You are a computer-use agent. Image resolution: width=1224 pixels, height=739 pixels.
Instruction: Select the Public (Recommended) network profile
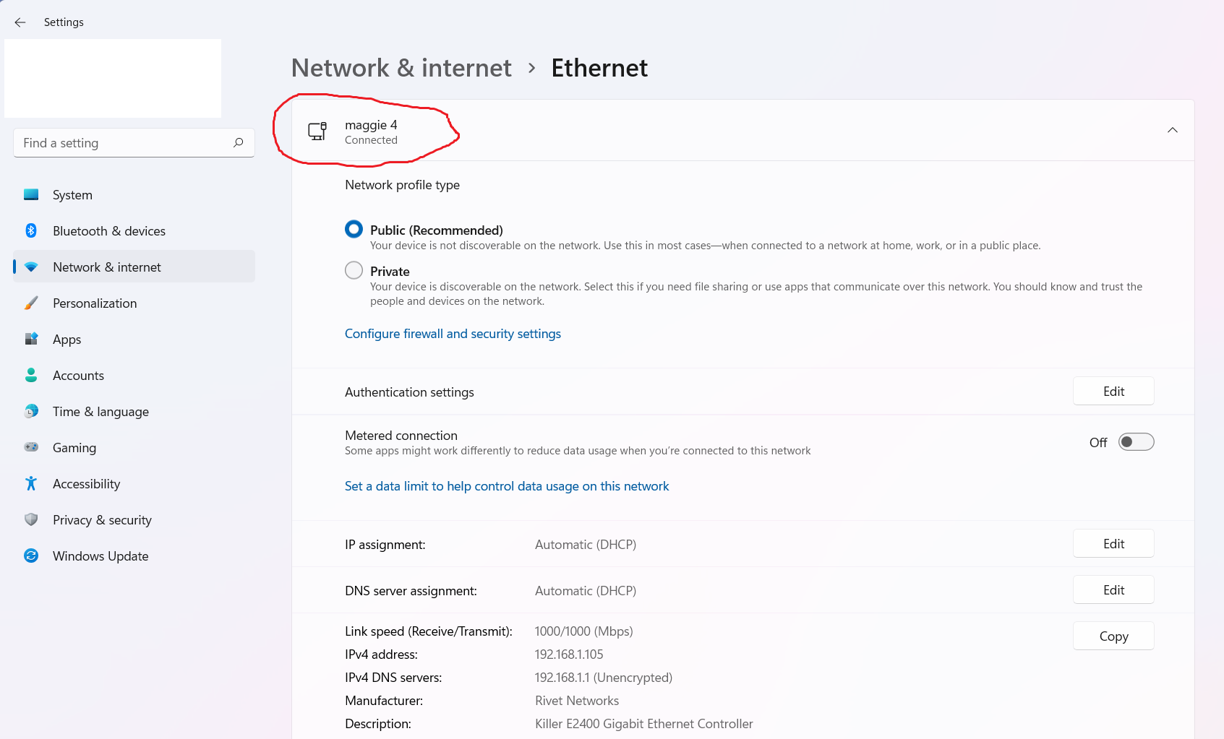coord(354,230)
